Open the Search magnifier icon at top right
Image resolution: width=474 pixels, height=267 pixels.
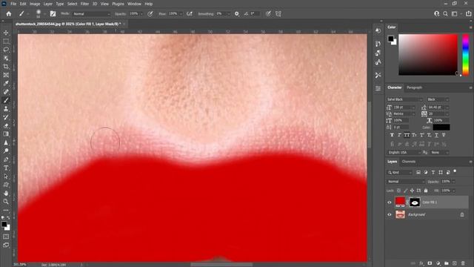(445, 14)
